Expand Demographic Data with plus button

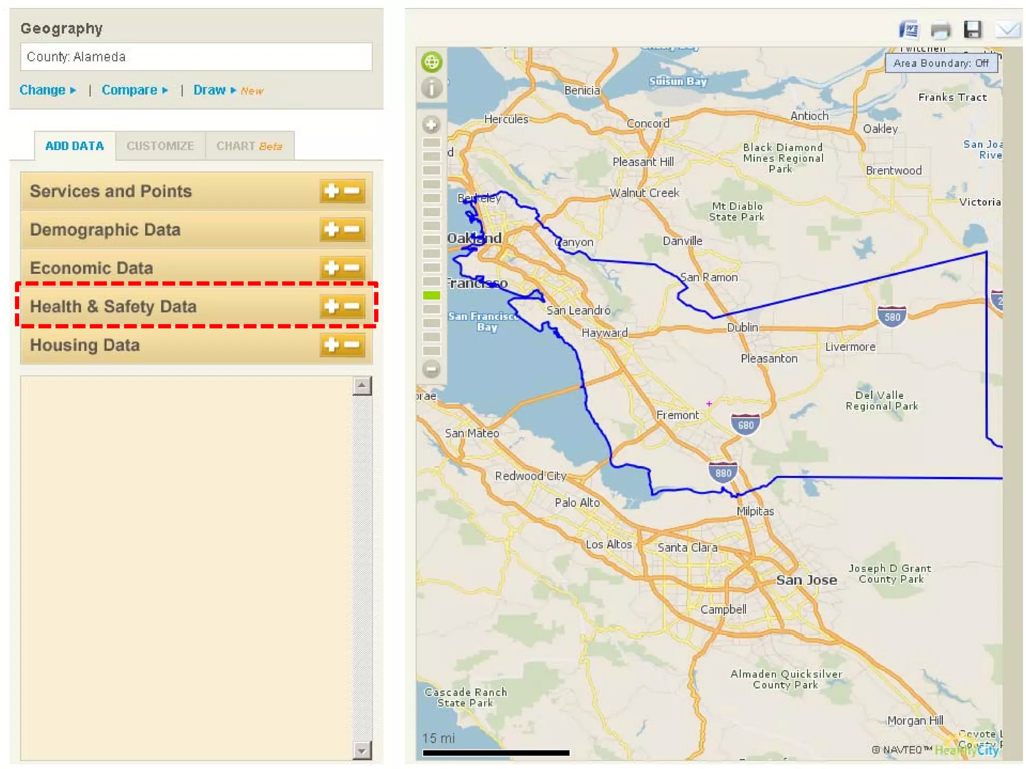331,229
